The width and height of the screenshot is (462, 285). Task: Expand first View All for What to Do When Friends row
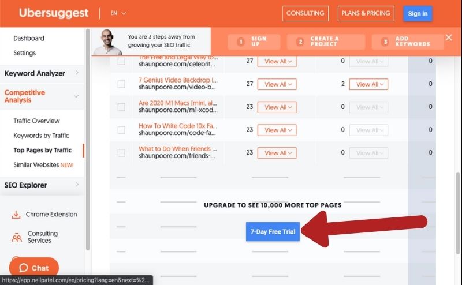tap(277, 153)
